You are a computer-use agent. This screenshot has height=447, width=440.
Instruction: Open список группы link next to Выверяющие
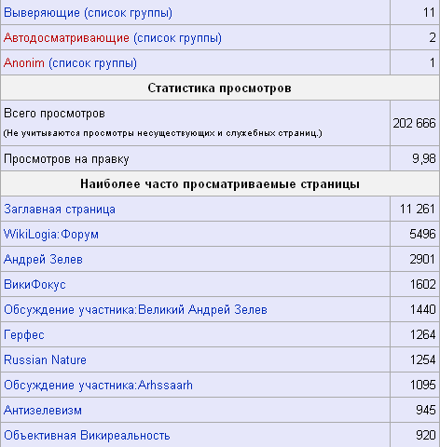(x=129, y=13)
